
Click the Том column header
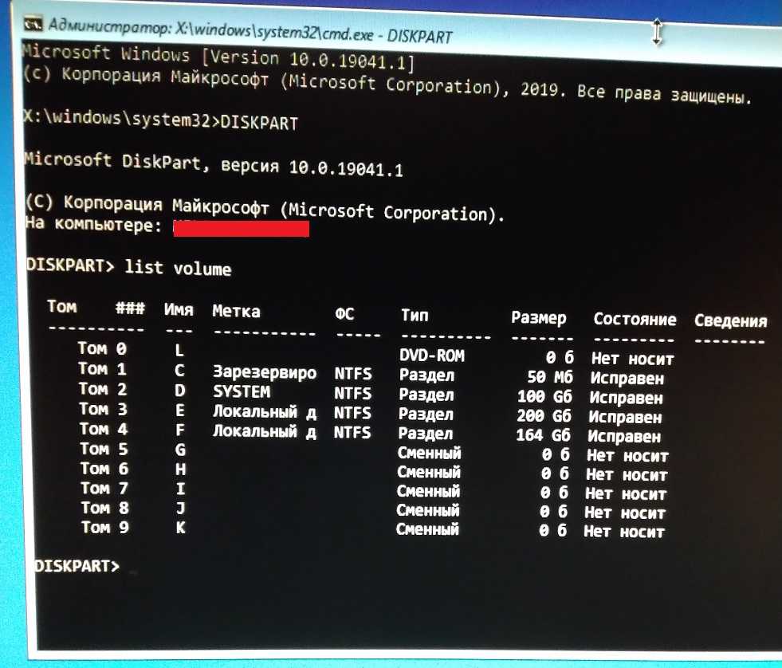tap(62, 307)
